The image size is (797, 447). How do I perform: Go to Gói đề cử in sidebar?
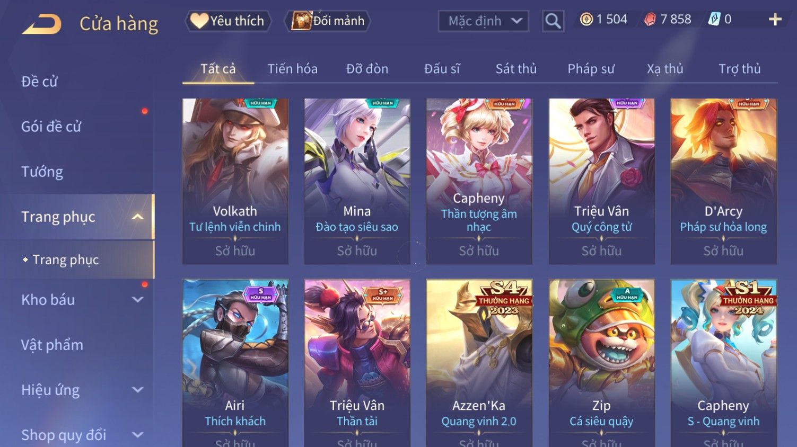[51, 127]
